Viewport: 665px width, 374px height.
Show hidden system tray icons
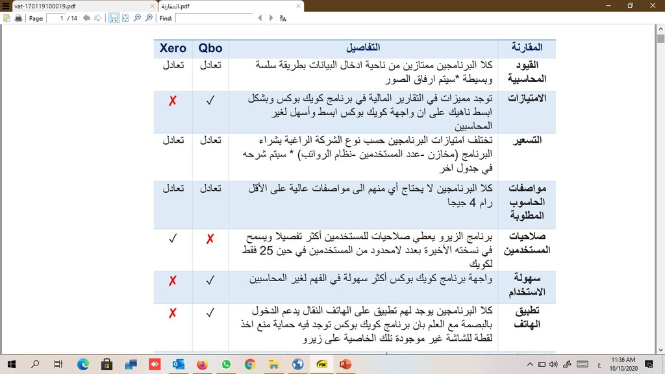coord(530,364)
